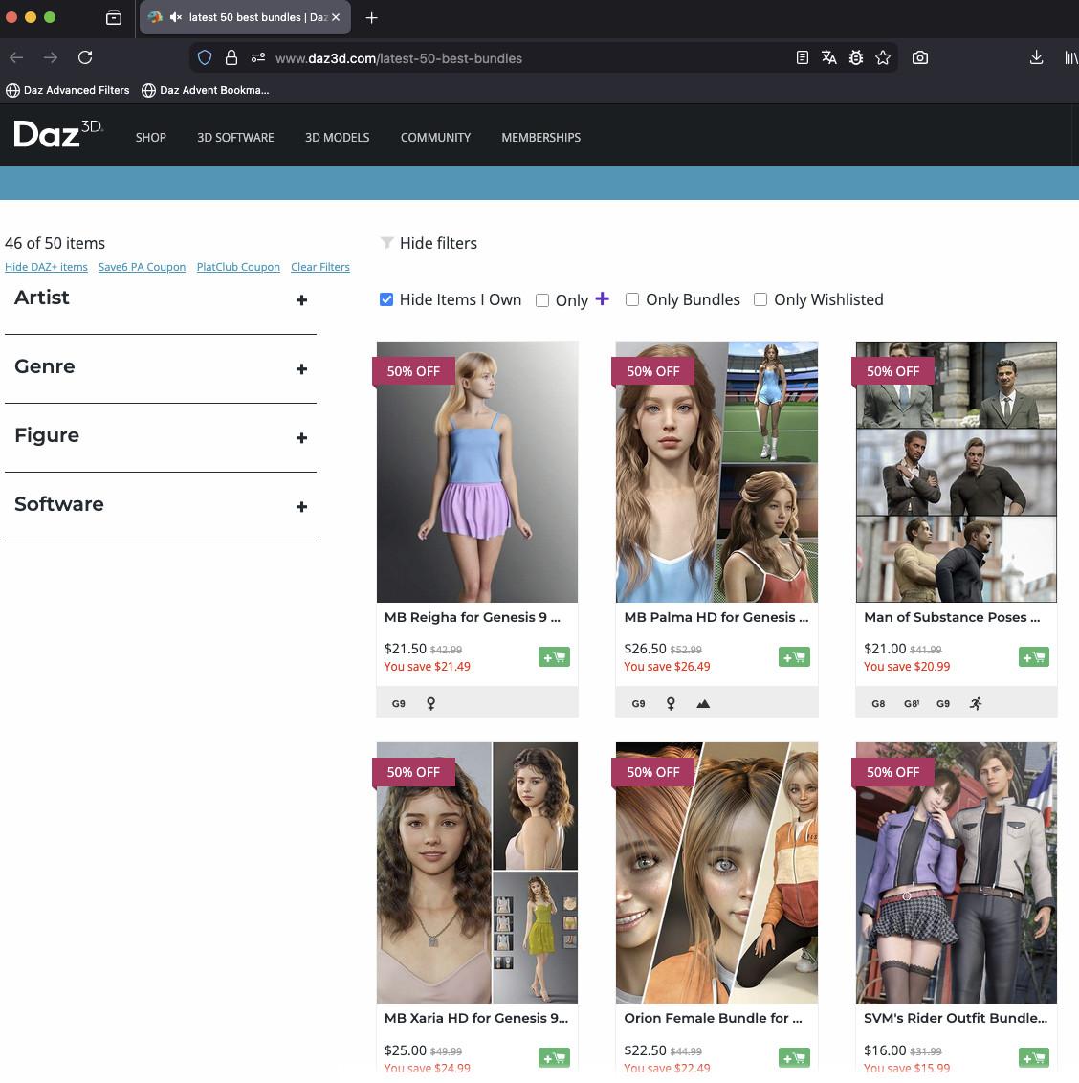Click the Save6 PA Coupon link

tap(142, 267)
